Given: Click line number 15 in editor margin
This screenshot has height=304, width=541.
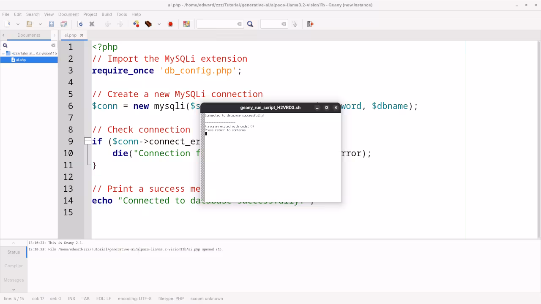Looking at the screenshot, I should click(68, 212).
